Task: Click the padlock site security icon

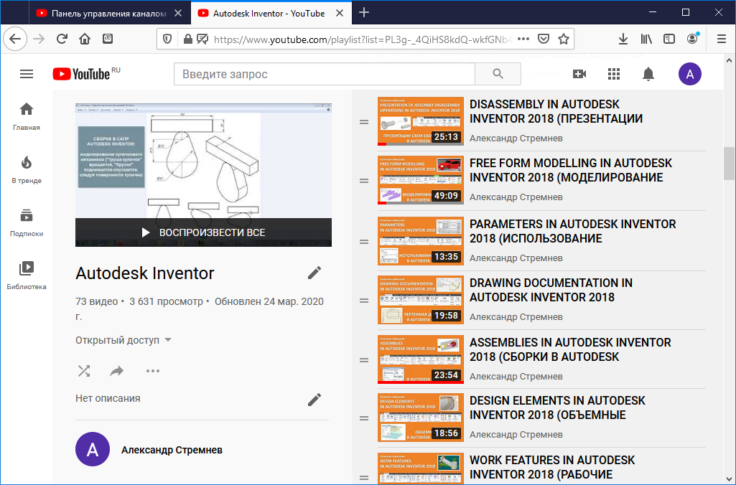Action: coord(187,39)
